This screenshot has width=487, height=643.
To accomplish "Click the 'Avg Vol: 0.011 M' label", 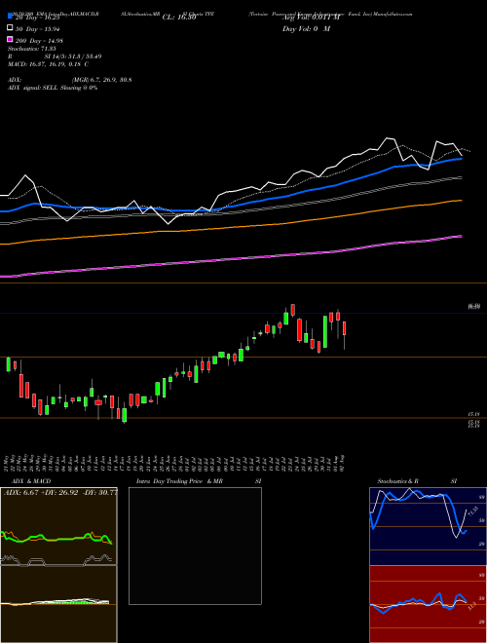I will 311,18.
